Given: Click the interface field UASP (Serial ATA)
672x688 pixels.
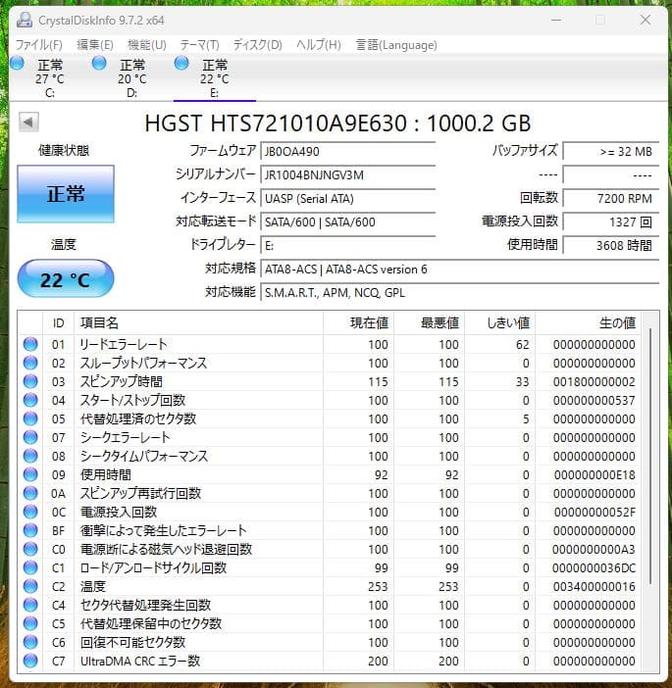Looking at the screenshot, I should tap(348, 198).
